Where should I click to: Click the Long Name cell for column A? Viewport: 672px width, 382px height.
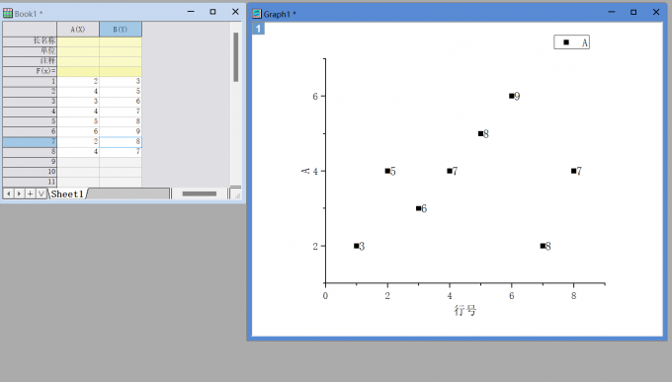point(78,40)
